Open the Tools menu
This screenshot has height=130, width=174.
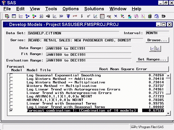coord(51,9)
